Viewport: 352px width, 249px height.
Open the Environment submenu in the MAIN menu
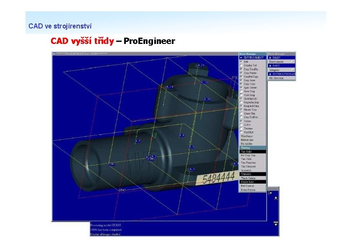(x=281, y=62)
